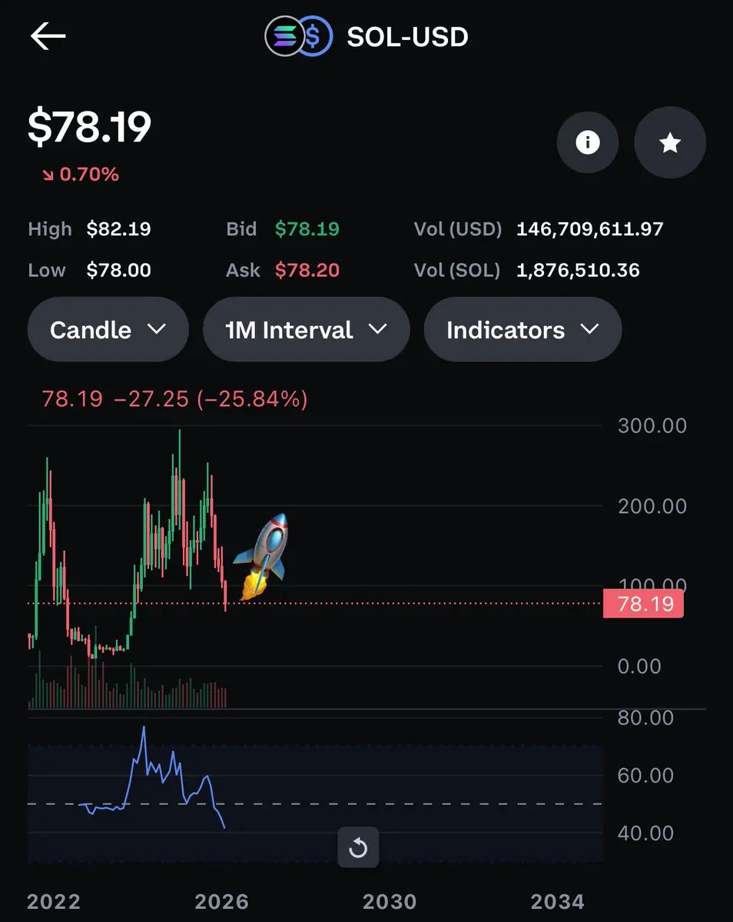Tap the 0.70% daily change value
The height and width of the screenshot is (922, 733).
[89, 174]
